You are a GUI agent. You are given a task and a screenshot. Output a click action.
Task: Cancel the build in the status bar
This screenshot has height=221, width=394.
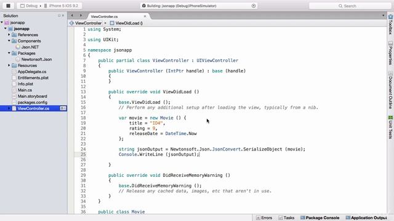click(254, 6)
